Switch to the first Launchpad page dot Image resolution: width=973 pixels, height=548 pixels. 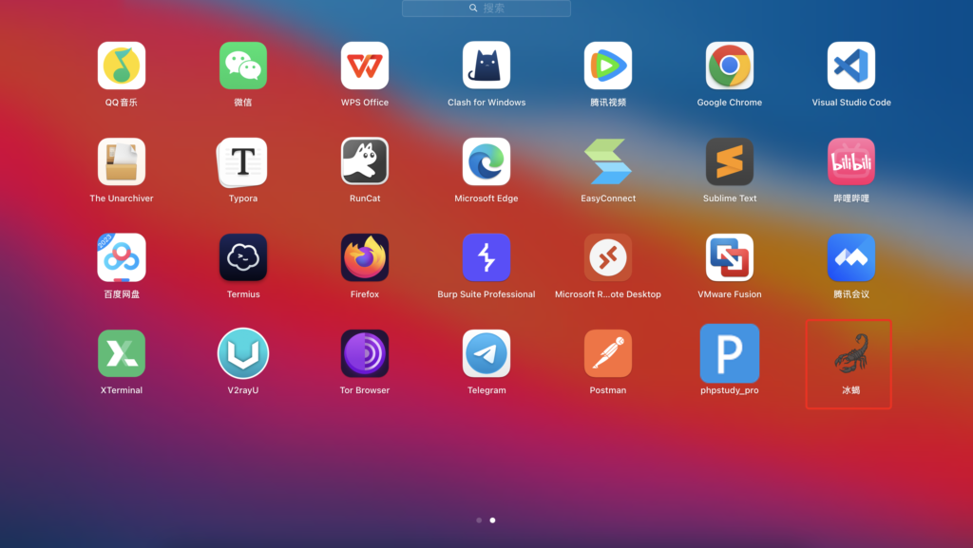479,520
